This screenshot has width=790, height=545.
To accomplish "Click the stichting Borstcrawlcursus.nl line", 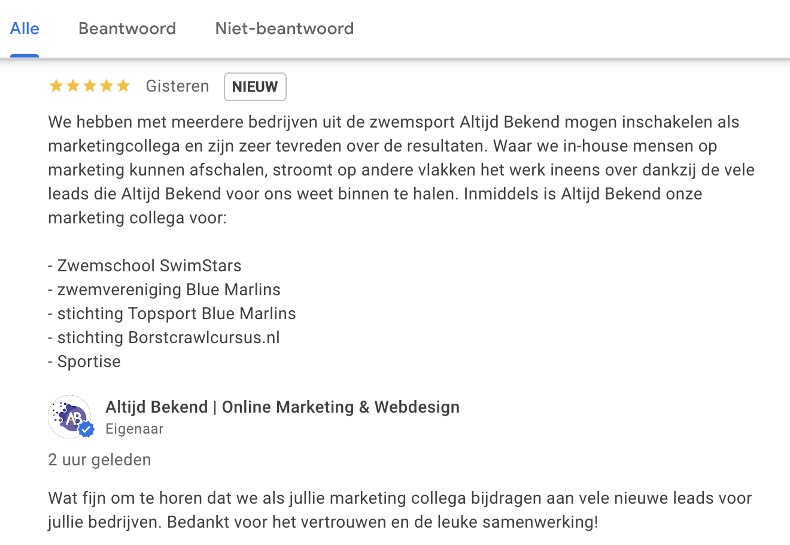I will (164, 338).
